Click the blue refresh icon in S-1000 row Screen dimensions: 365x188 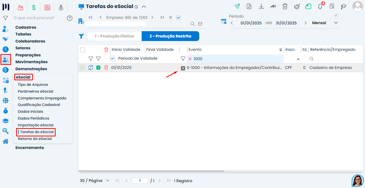click(x=91, y=67)
